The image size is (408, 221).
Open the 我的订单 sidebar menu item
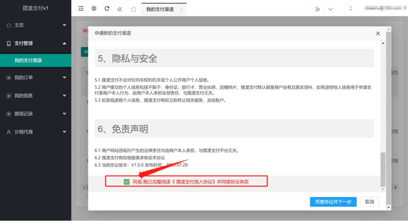36,78
